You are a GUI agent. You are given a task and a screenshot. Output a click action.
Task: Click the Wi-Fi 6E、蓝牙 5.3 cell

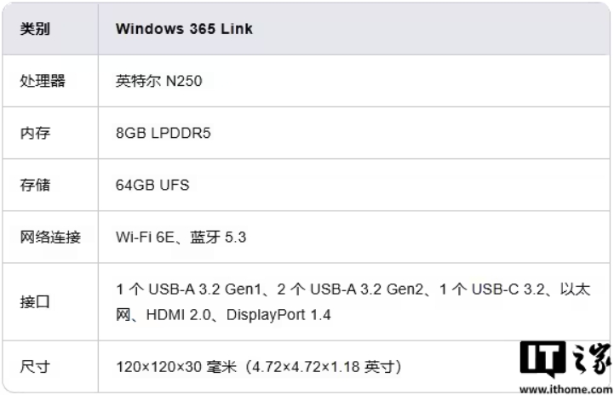click(x=181, y=237)
